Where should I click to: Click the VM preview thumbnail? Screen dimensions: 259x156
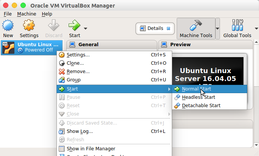click(x=208, y=71)
